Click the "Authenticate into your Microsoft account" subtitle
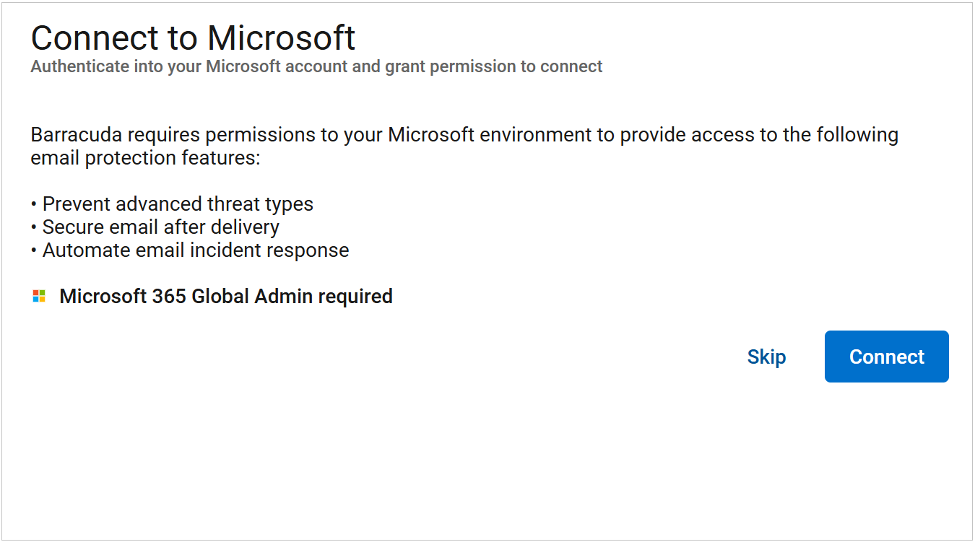Screen dimensions: 975x542 click(x=316, y=66)
